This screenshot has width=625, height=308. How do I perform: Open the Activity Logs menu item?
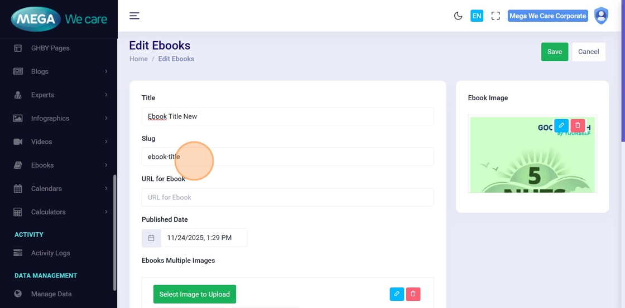[x=50, y=253]
